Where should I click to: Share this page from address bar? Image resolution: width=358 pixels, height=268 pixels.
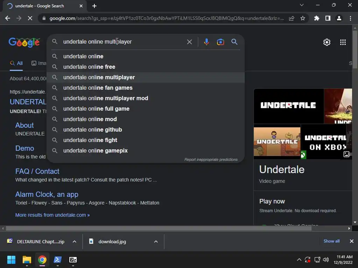[x=292, y=18]
